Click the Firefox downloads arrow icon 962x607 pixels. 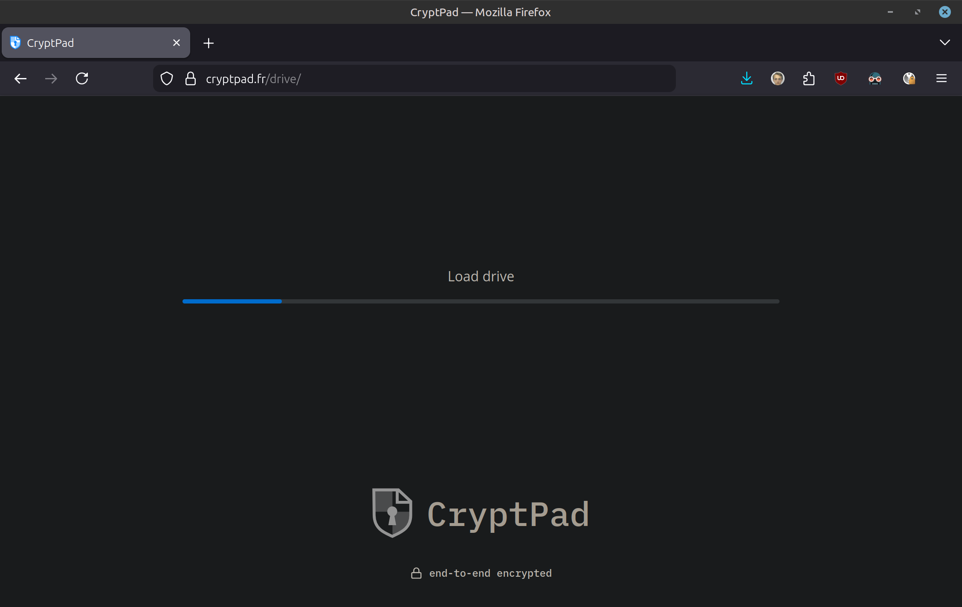(747, 78)
